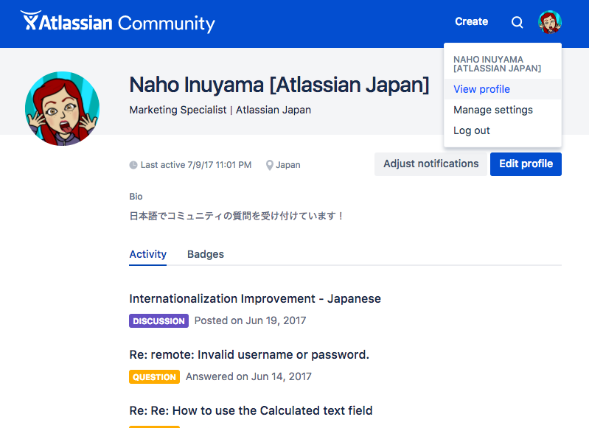Screen dimensions: 589x428
Task: Click the profile name heading
Action: pyautogui.click(x=279, y=85)
